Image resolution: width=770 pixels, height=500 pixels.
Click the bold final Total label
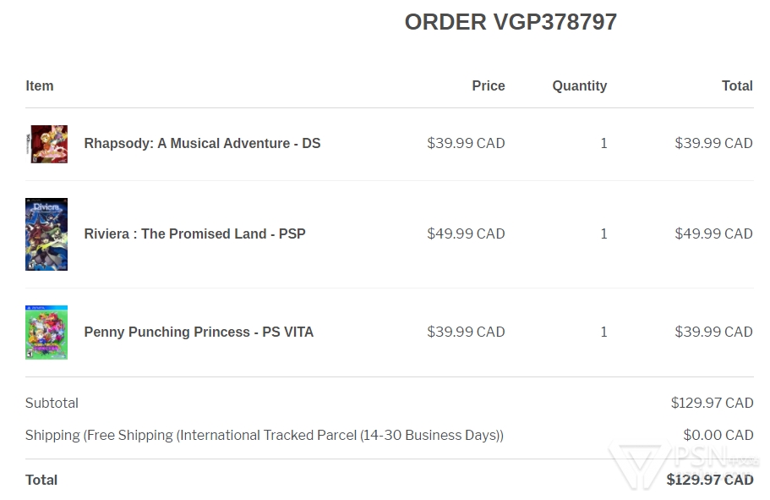[x=41, y=480]
